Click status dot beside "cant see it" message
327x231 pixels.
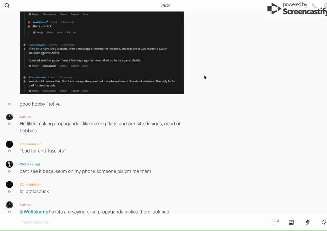point(9,171)
